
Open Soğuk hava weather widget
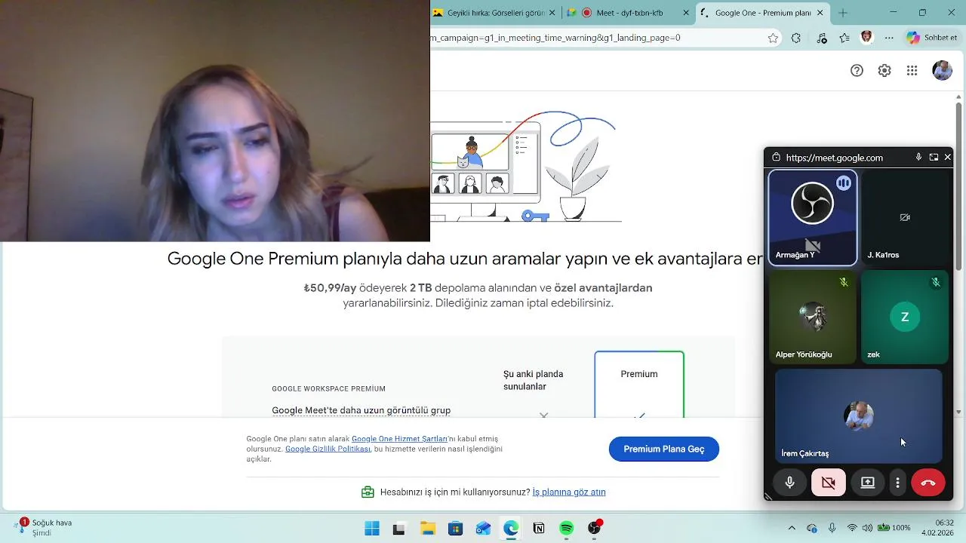tap(44, 527)
